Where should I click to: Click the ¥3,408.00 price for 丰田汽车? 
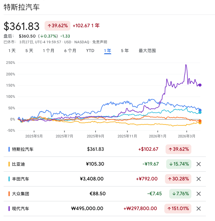(x=92, y=179)
